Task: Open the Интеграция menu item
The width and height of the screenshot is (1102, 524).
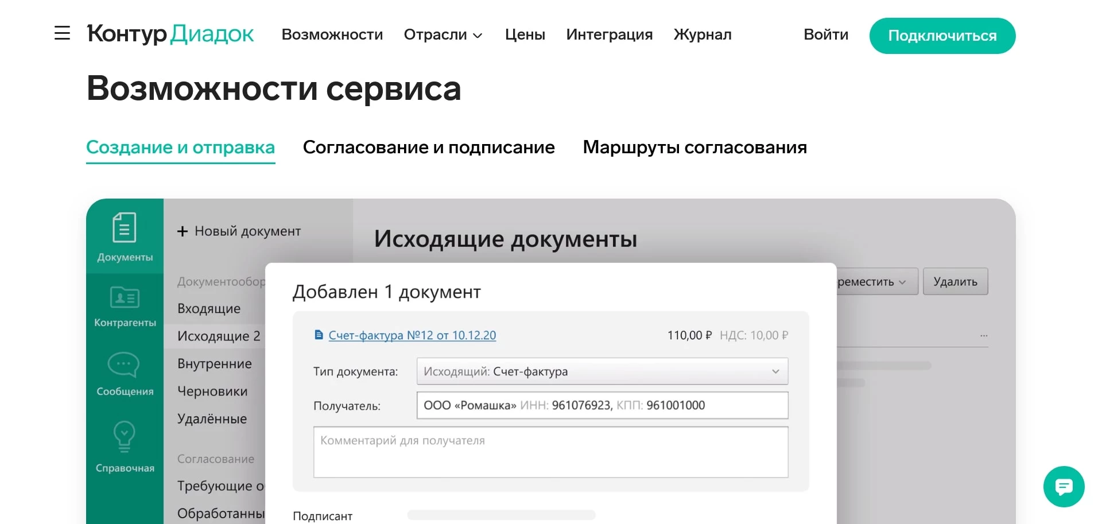Action: pos(609,35)
